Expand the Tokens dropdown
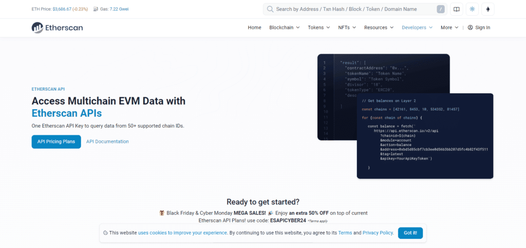Image resolution: width=526 pixels, height=248 pixels. point(319,28)
